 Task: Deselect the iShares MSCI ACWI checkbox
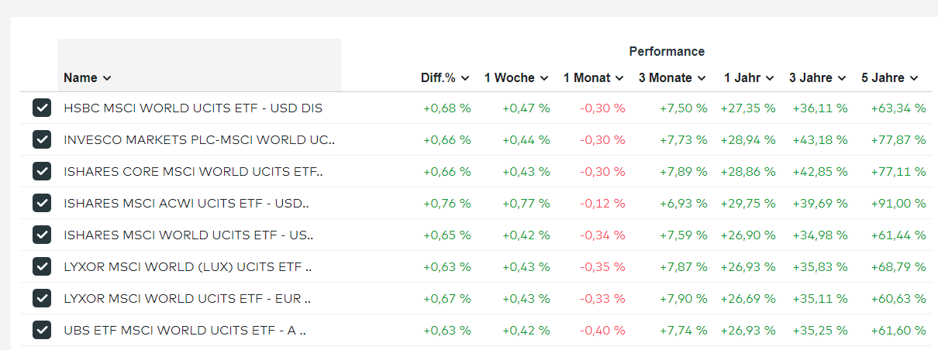point(42,203)
